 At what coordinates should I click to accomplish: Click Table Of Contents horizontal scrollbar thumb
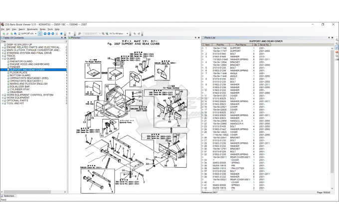(27, 192)
